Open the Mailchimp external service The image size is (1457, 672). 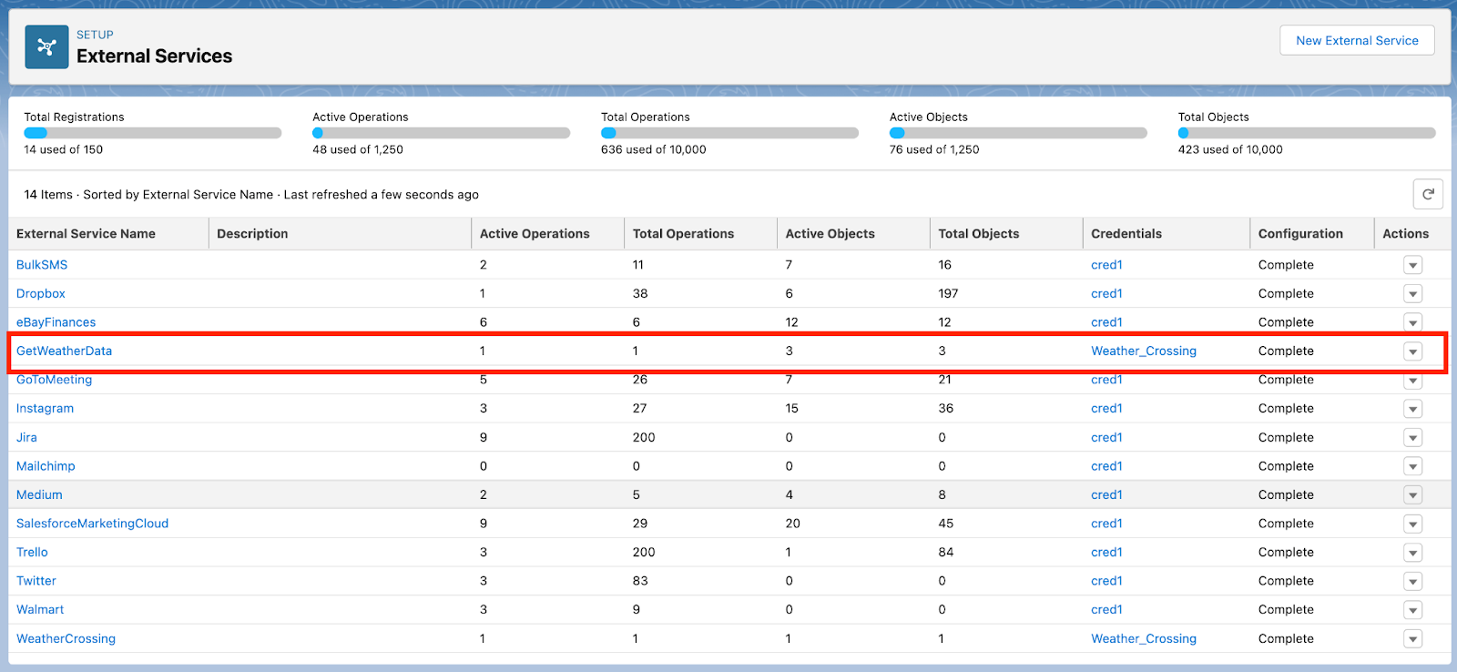(x=46, y=466)
